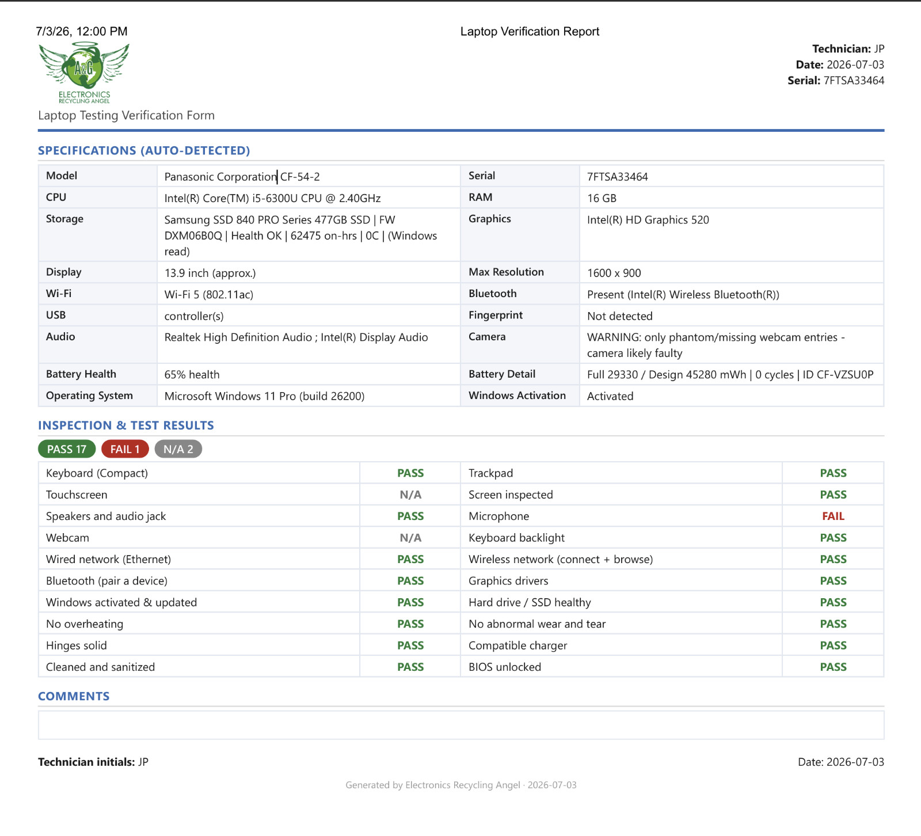
Task: Click the PASS result for No abnormal wear and tear
Action: pyautogui.click(x=833, y=624)
